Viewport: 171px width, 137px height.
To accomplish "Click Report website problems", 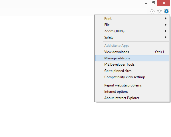I will 123,85.
